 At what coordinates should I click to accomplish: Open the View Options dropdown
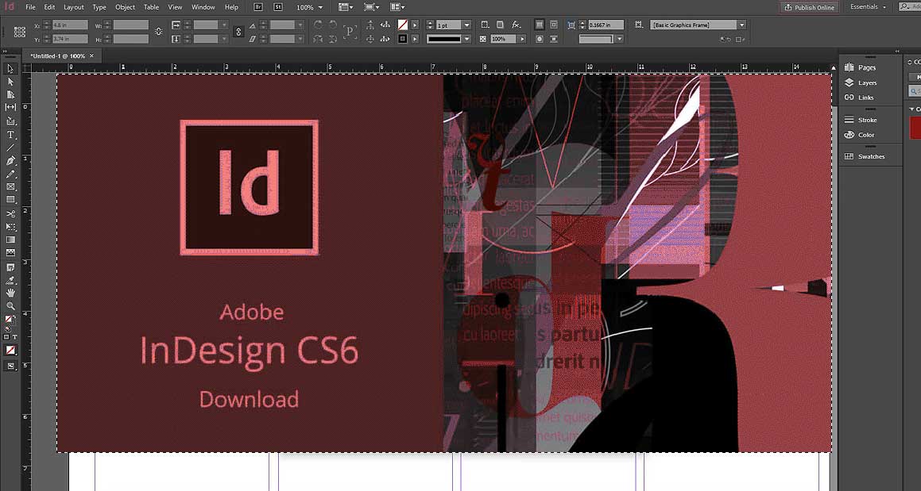tap(346, 7)
